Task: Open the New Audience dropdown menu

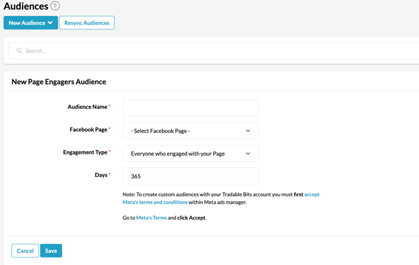Action: pos(30,23)
